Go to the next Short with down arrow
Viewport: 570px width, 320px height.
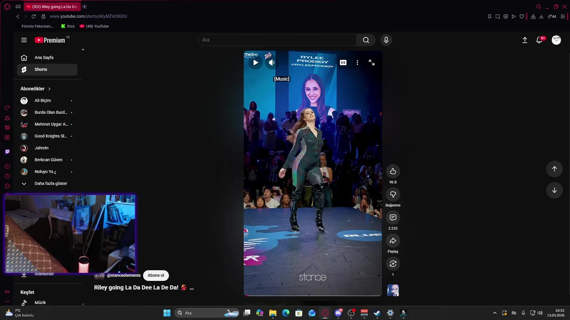click(x=554, y=190)
